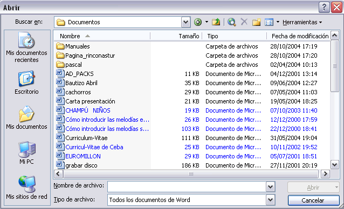Sort by Fecha de modificación header

coord(299,36)
